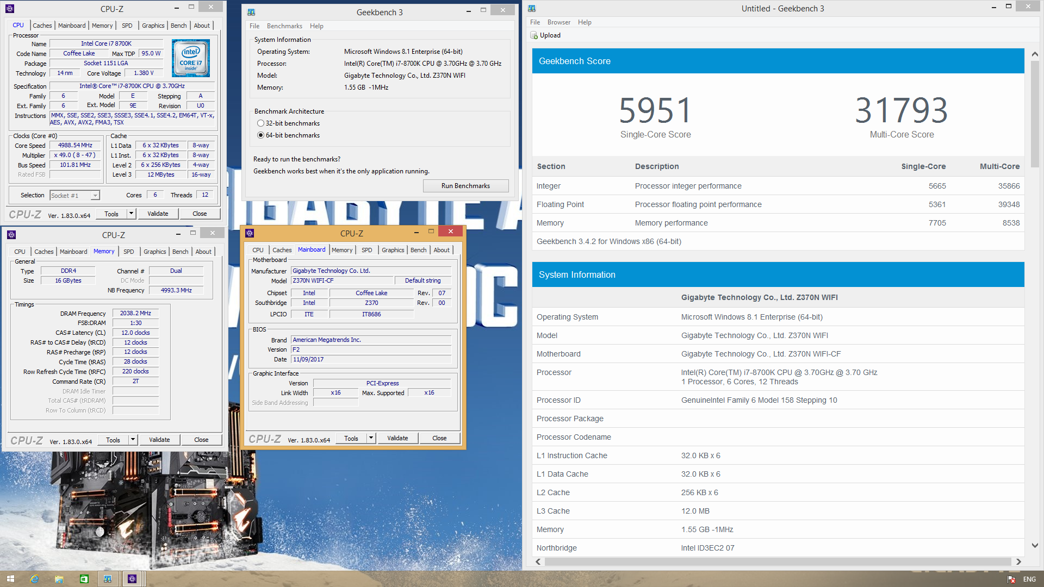The image size is (1044, 587).
Task: Click the BIOS Version F2 field
Action: pyautogui.click(x=371, y=349)
